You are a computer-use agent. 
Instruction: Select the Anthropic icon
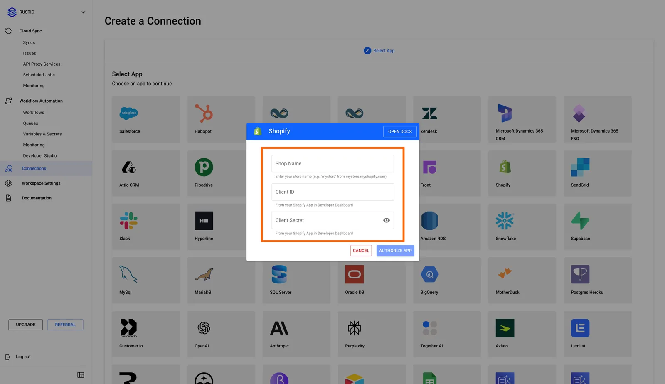[279, 328]
